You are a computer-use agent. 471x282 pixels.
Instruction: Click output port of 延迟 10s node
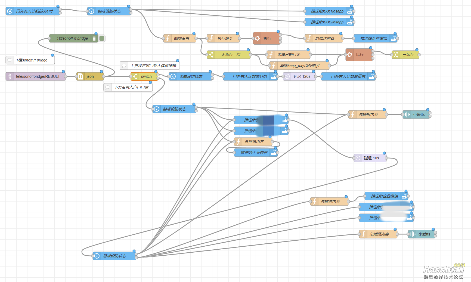click(x=386, y=158)
